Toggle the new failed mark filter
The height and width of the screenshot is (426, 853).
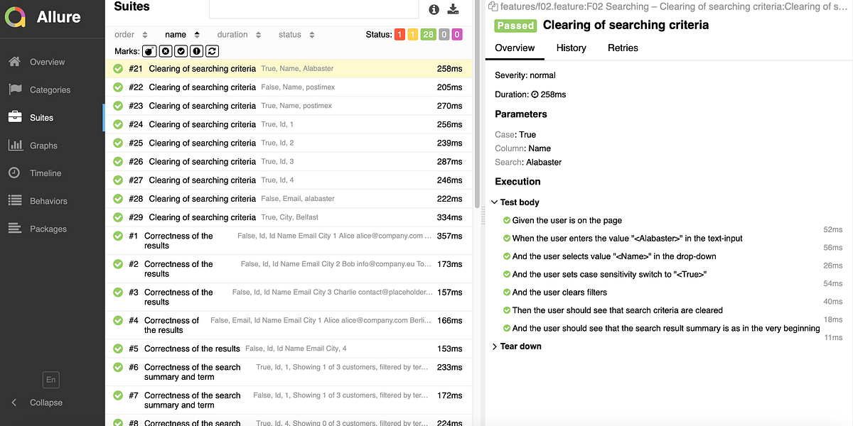[x=165, y=51]
